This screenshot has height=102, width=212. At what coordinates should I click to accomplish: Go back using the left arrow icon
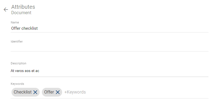pos(6,10)
